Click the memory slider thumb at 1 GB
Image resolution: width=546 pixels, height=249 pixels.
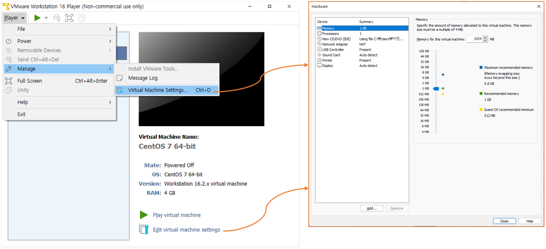[436, 89]
